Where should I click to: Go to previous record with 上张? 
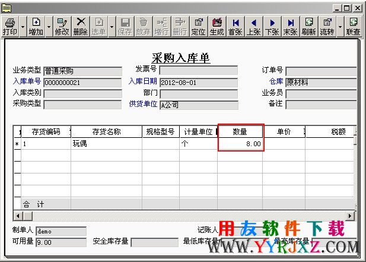pyautogui.click(x=254, y=27)
